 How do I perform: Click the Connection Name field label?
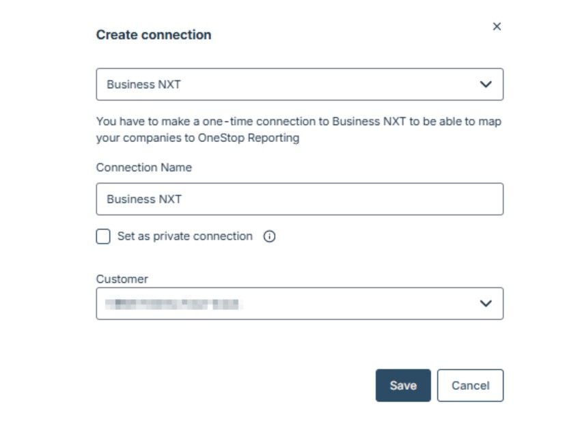point(143,167)
